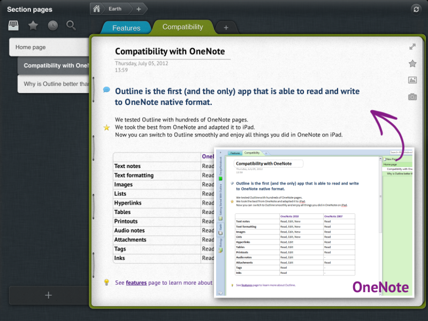428x321 pixels.
Task: Open recent pages clock icon
Action: [x=52, y=25]
